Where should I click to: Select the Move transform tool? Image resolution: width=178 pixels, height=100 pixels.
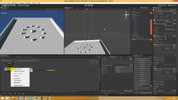click(x=5, y=6)
